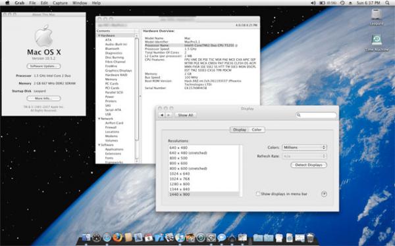Viewport: 395px width, 246px height.
Task: Launch Firefox from the Dock
Action: [117, 237]
